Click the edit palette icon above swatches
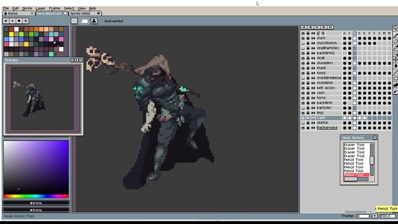This screenshot has height=224, width=398. tap(6, 21)
